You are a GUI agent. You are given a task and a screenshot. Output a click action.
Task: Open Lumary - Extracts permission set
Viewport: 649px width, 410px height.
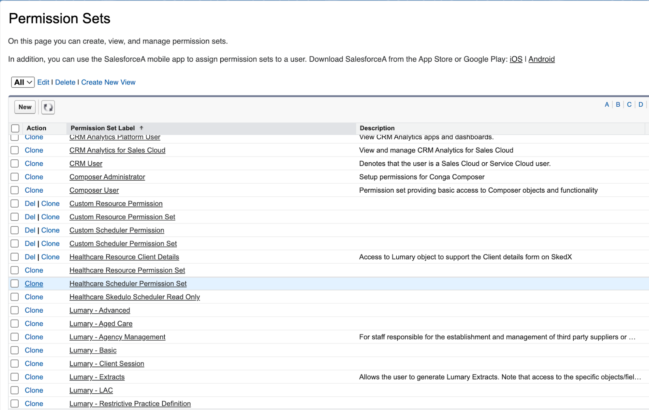click(x=97, y=377)
